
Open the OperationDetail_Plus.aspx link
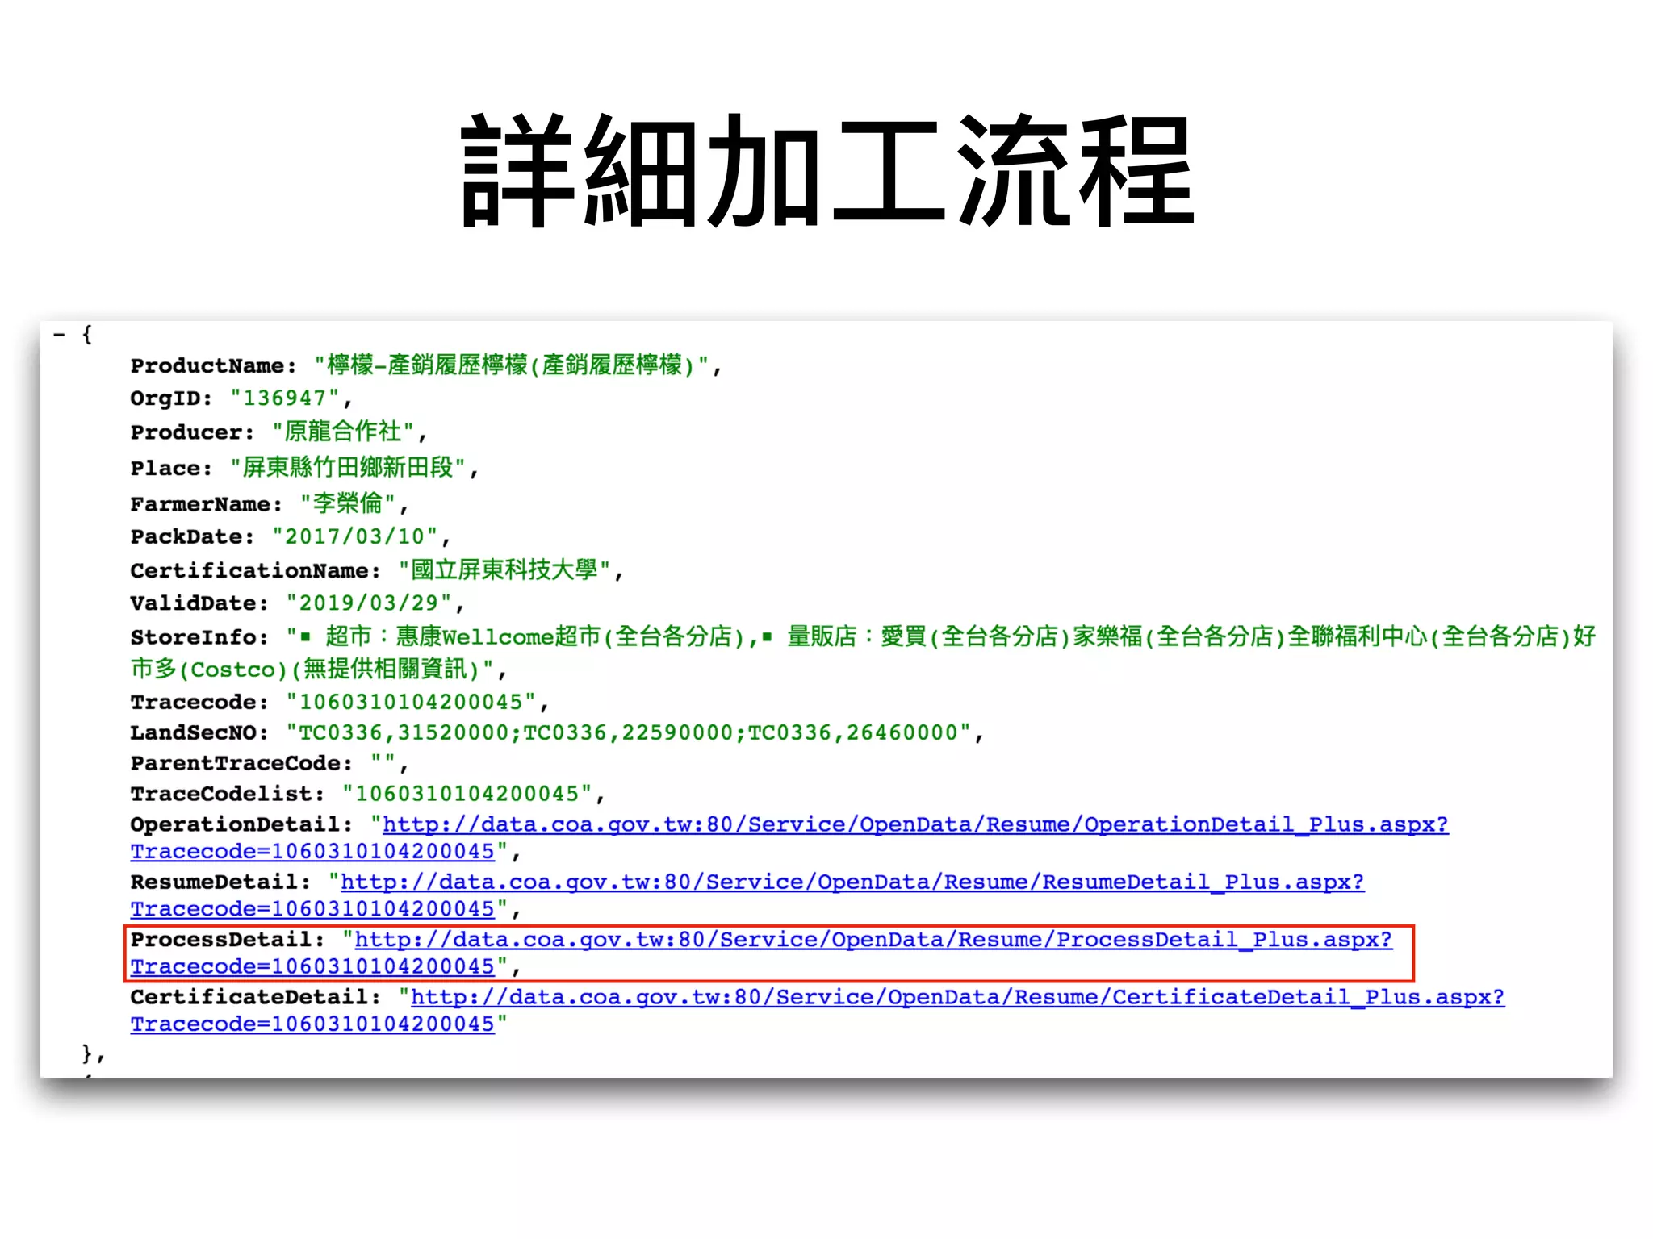pyautogui.click(x=914, y=824)
